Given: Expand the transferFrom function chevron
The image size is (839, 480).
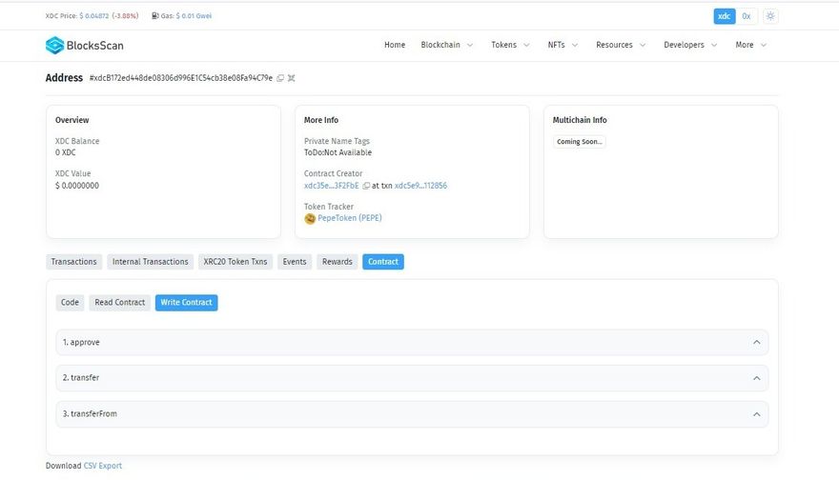Looking at the screenshot, I should [756, 414].
